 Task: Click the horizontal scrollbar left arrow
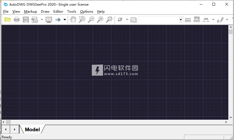[4, 122]
